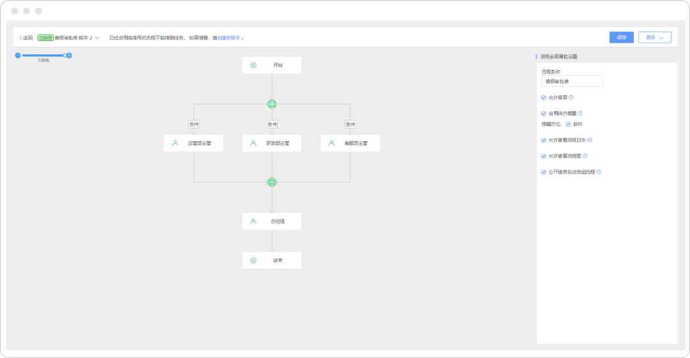Viewport: 690px width, 358px height.
Task: Click the 已启用 status badge
Action: [x=45, y=38]
